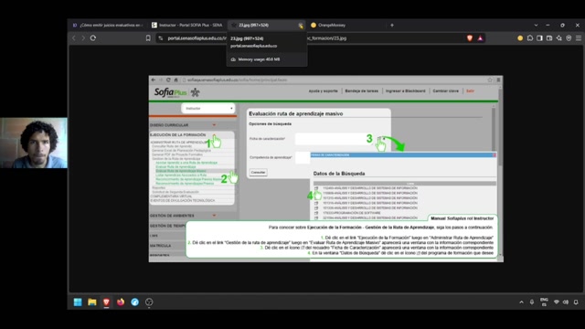Toggle the browser sidebar panel

click(539, 38)
